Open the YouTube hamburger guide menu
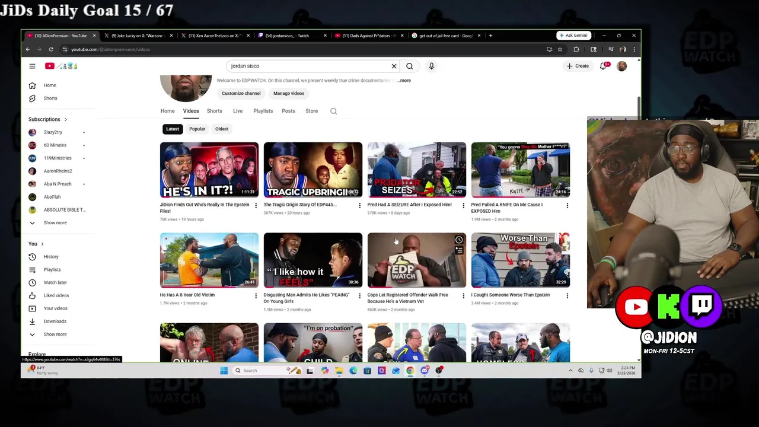This screenshot has height=427, width=759. [x=32, y=66]
